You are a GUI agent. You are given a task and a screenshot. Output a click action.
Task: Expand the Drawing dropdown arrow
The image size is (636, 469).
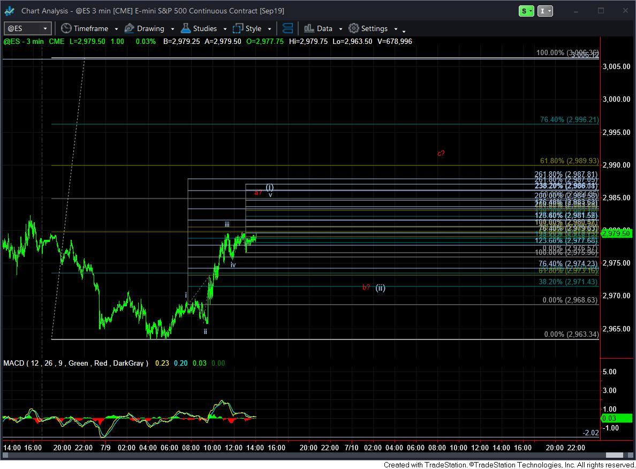tap(172, 29)
